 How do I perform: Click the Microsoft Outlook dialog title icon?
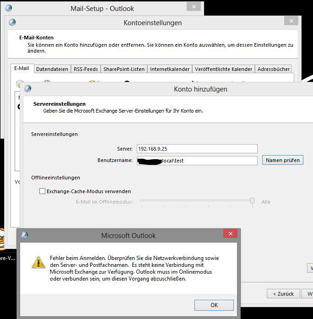coord(25,235)
